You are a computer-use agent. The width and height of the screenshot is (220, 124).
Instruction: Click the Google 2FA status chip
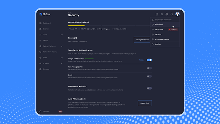pos(73,29)
